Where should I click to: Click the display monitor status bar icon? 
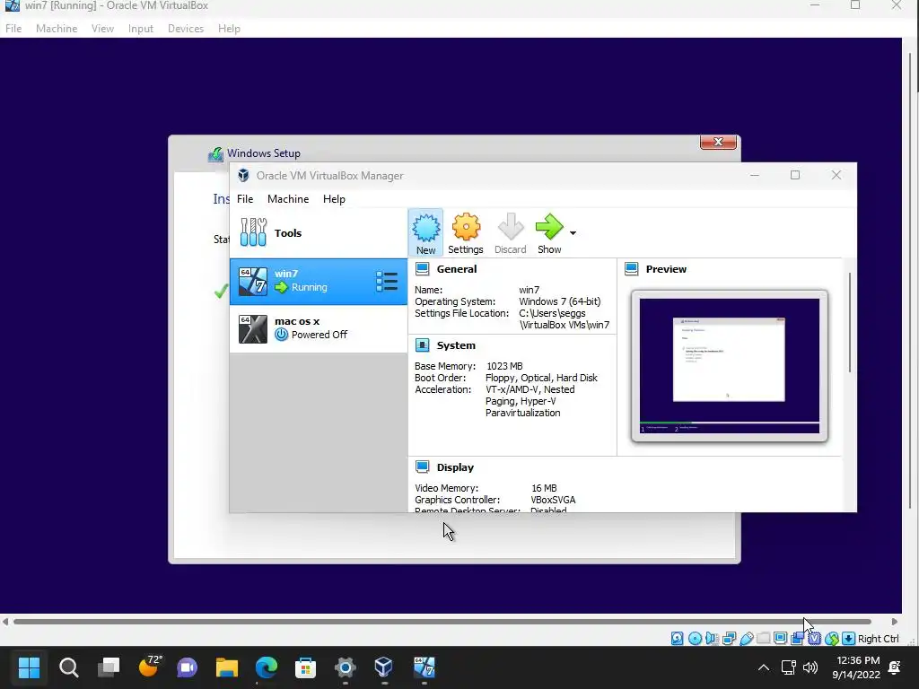pos(780,638)
